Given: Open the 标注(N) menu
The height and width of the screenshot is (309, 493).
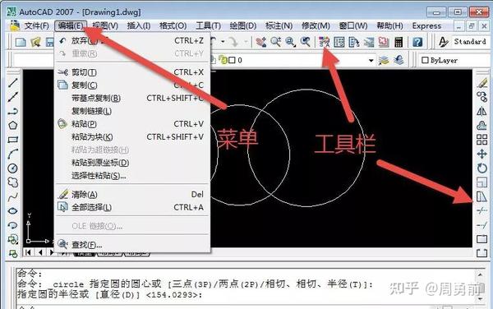Looking at the screenshot, I should 279,25.
